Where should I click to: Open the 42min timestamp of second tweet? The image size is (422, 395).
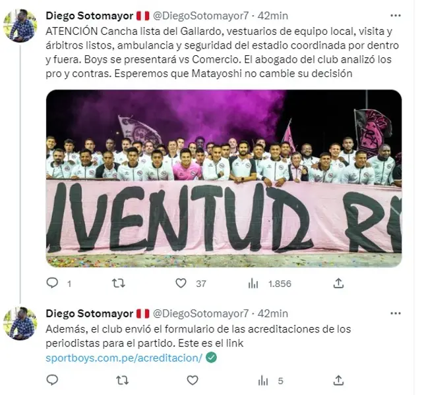coord(272,313)
